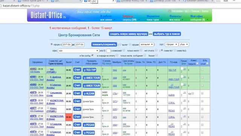The image size is (241, 136).
Task: Open the 'Маркетинг' menu
Action: 153,16
